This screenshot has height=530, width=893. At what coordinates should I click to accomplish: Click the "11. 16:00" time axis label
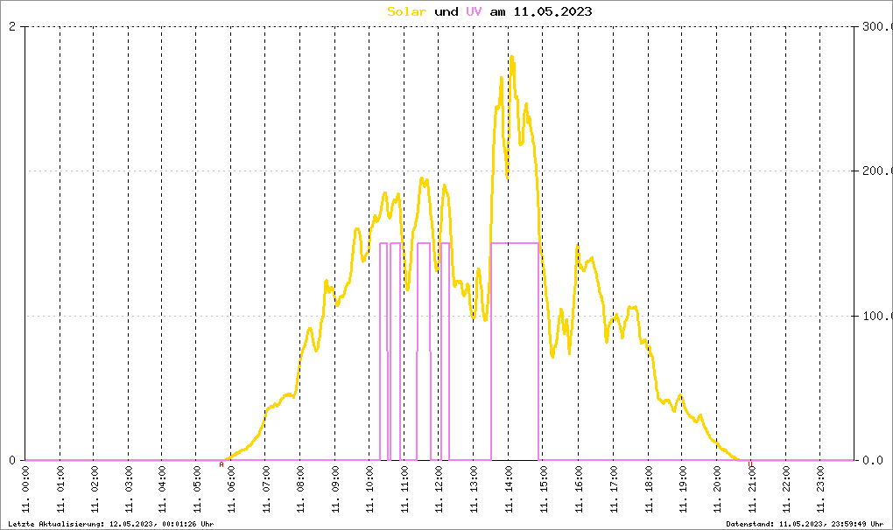coord(578,489)
